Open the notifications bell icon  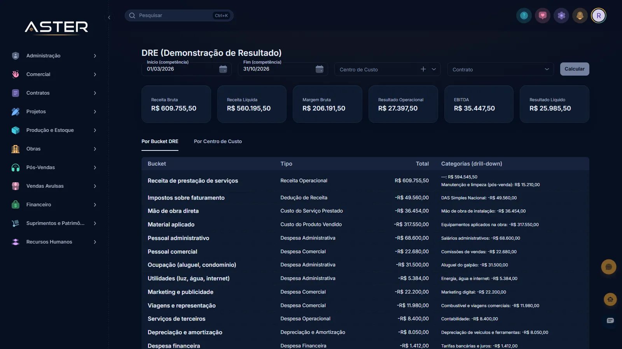pos(580,16)
